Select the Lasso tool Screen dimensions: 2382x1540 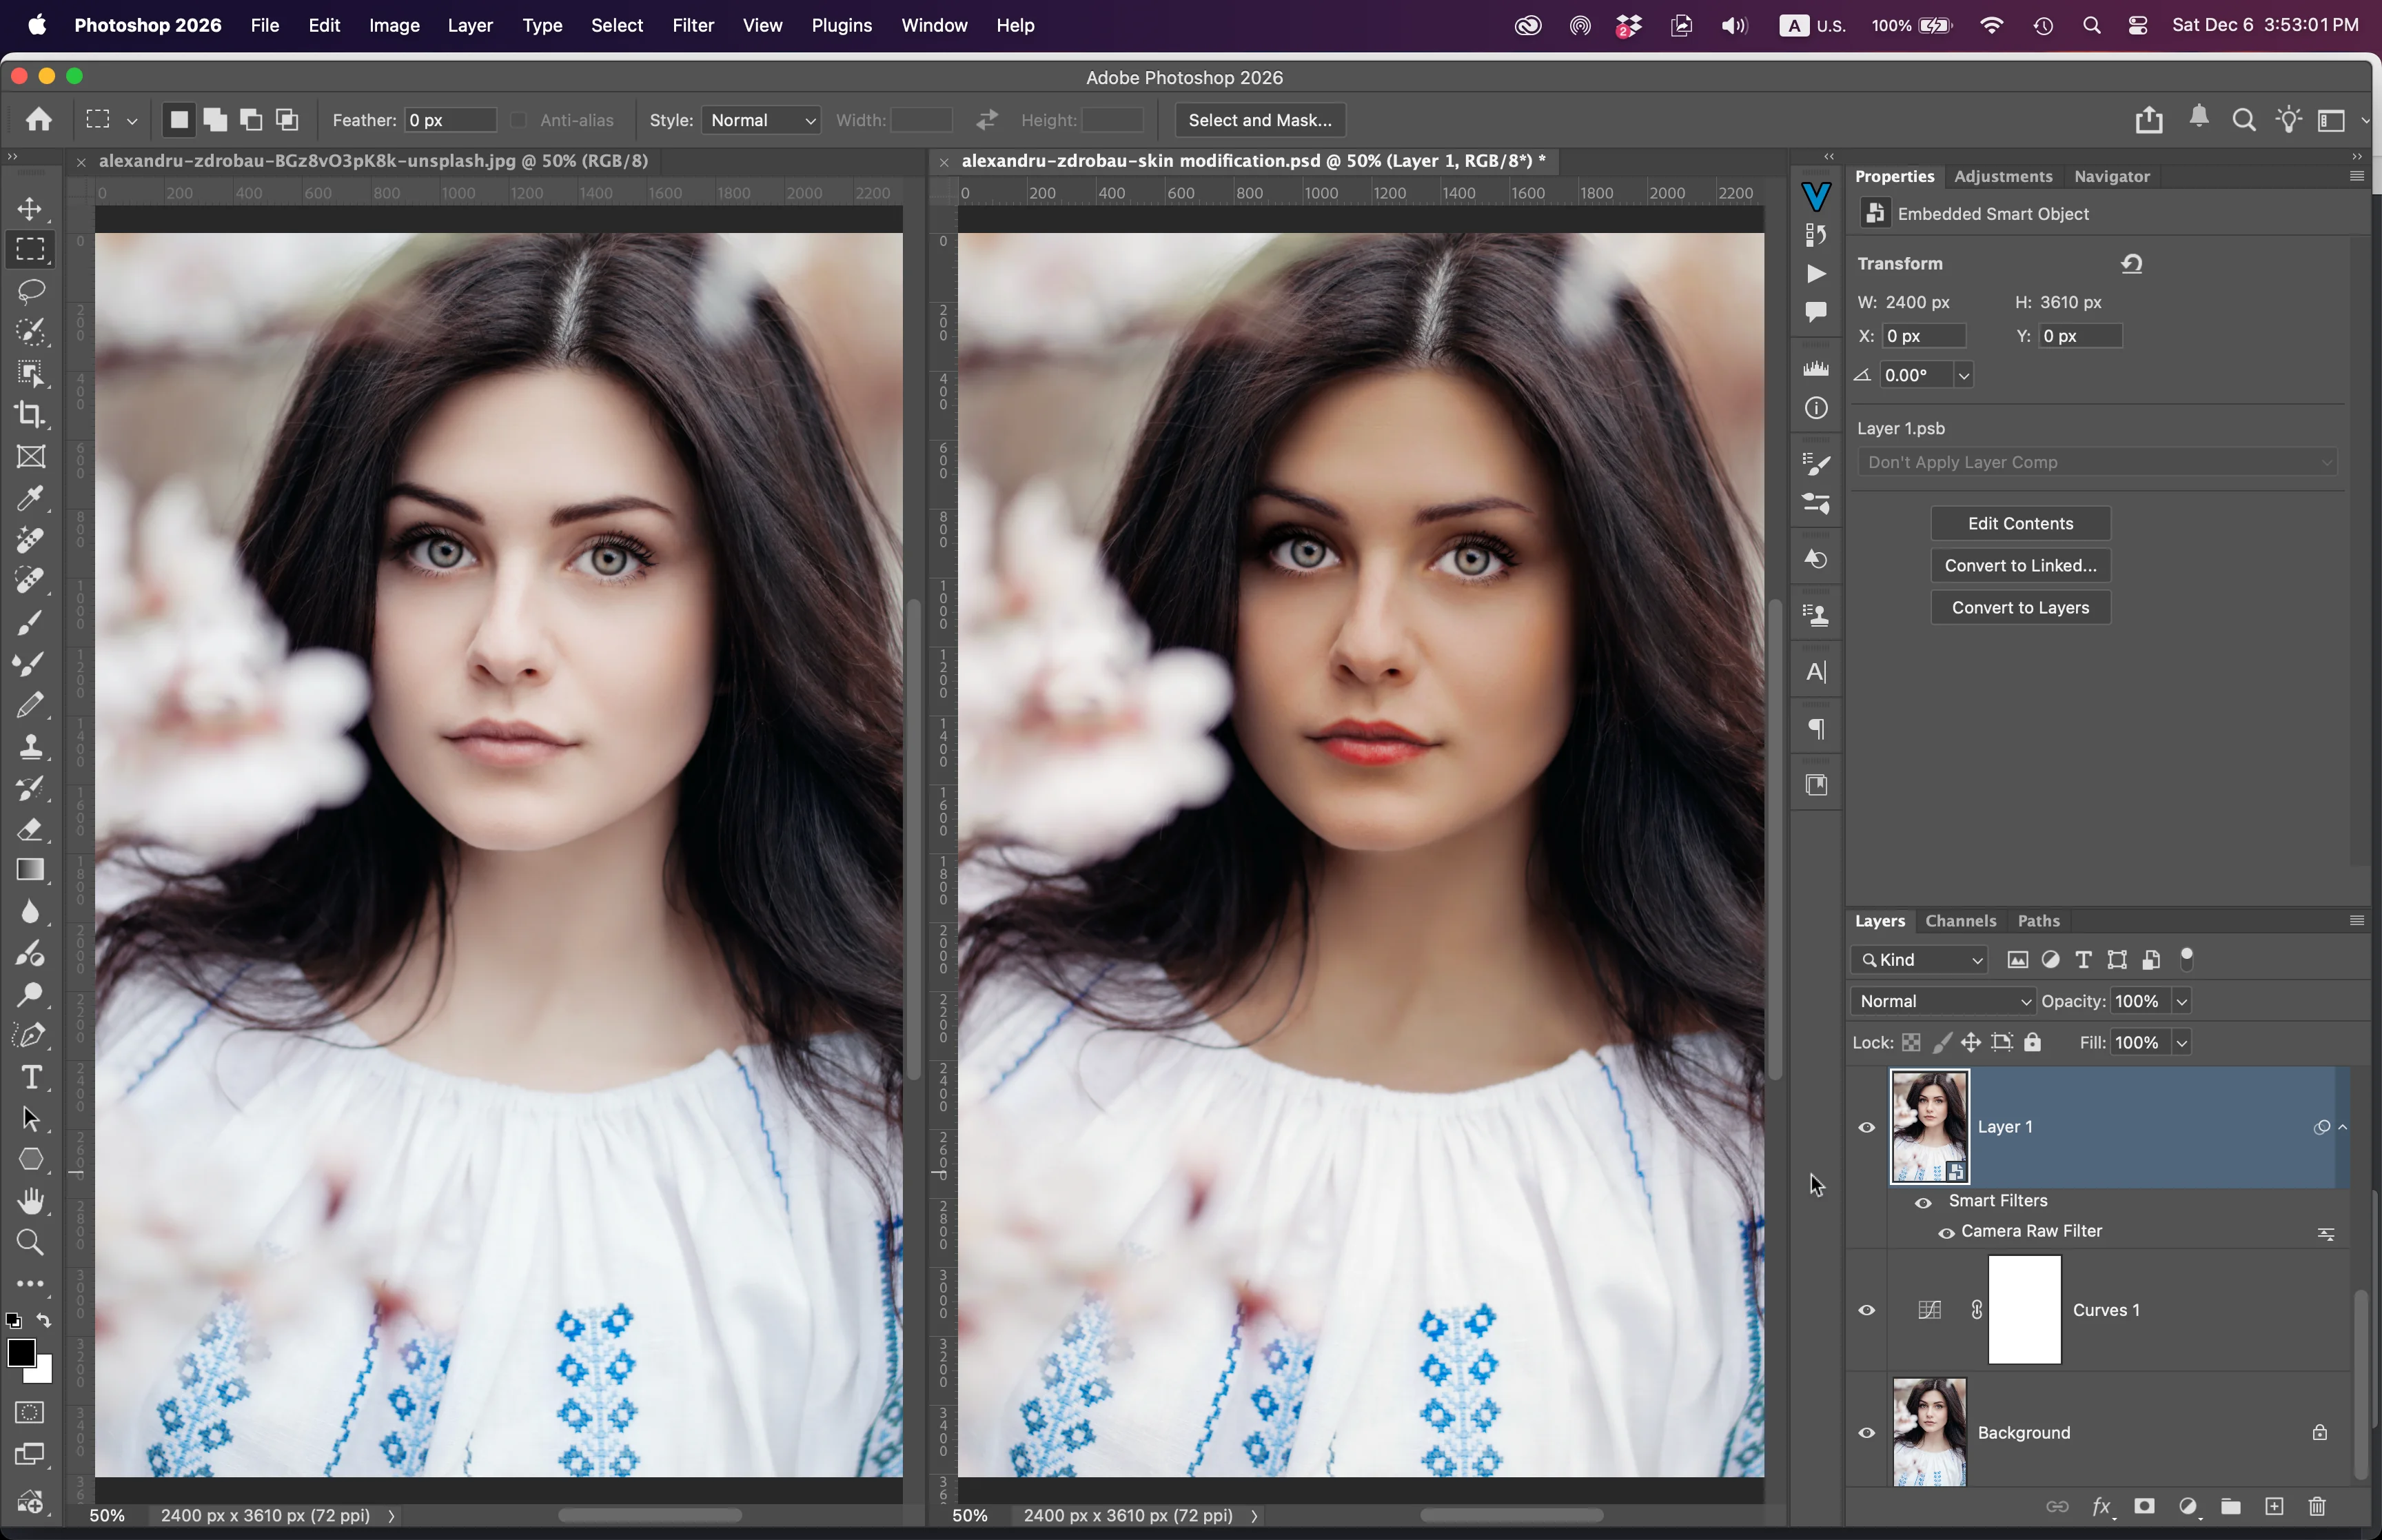coord(30,290)
